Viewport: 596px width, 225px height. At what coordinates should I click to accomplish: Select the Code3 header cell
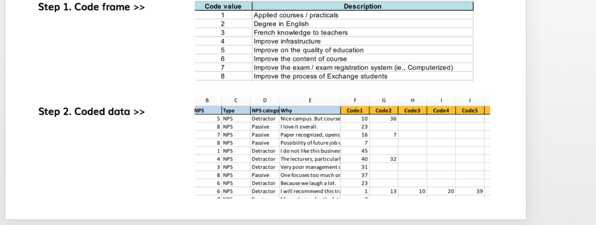coord(413,111)
